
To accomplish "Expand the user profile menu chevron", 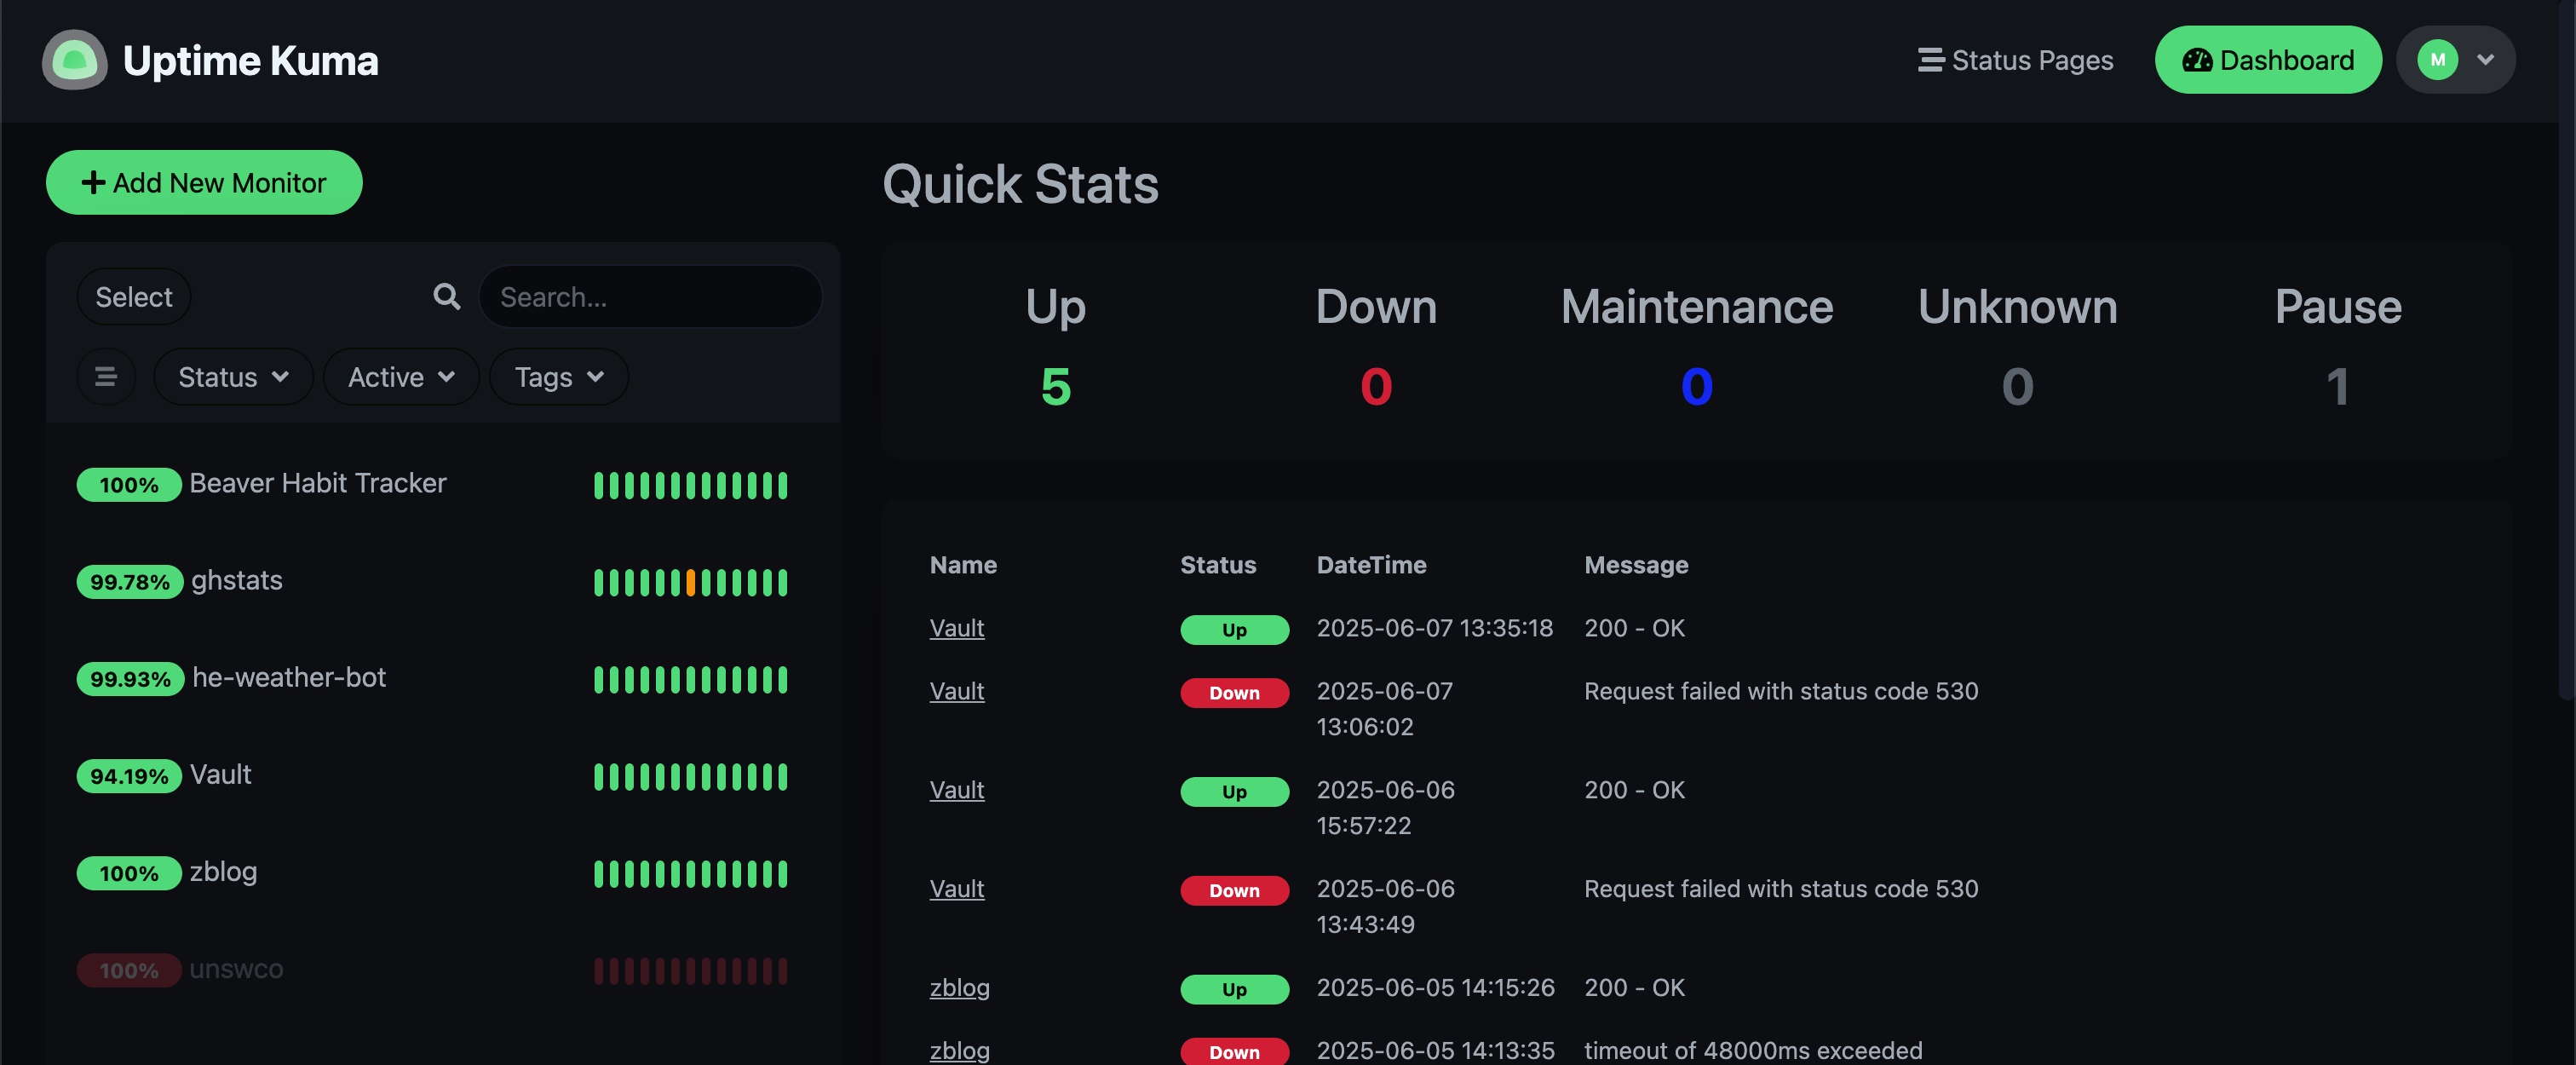I will (2485, 60).
